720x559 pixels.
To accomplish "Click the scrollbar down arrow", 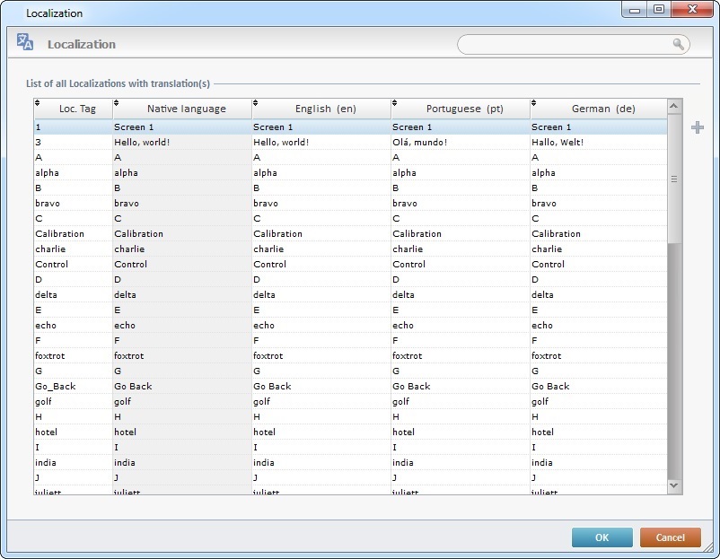I will [x=674, y=485].
